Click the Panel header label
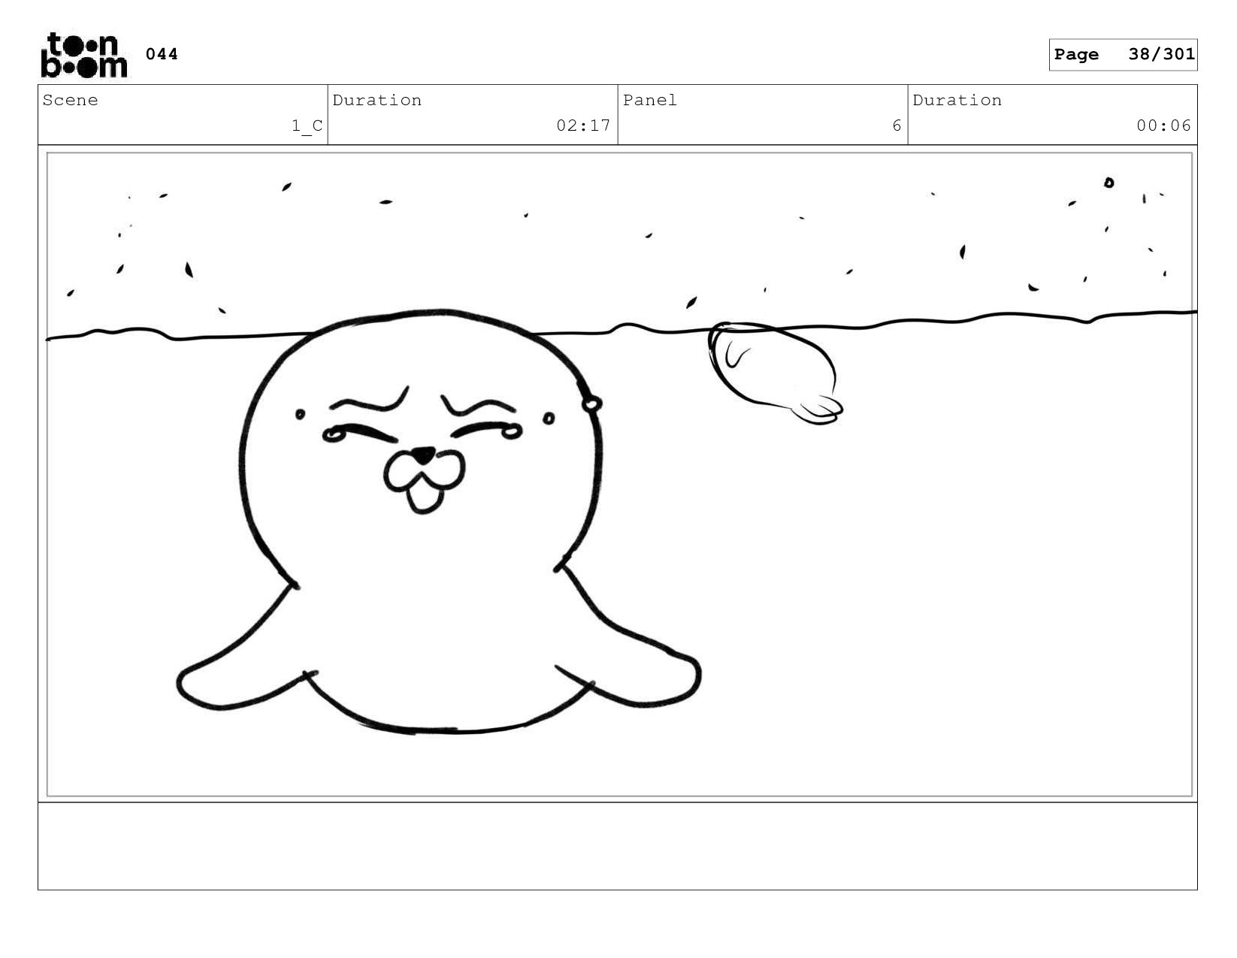This screenshot has width=1237, height=958. click(649, 100)
